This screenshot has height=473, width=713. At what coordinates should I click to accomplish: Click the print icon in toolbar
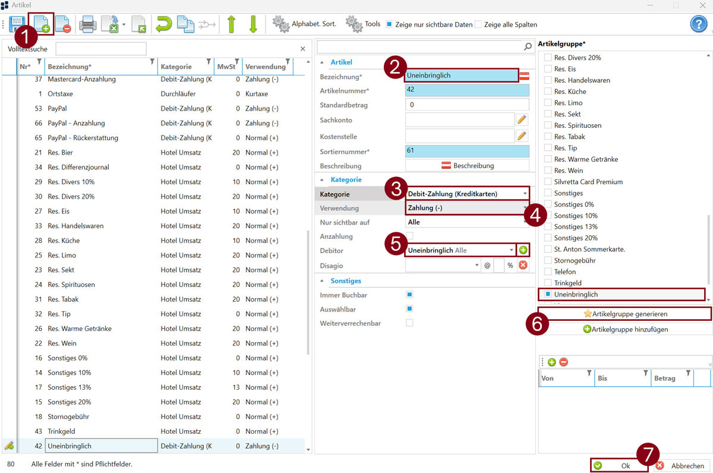pyautogui.click(x=88, y=24)
